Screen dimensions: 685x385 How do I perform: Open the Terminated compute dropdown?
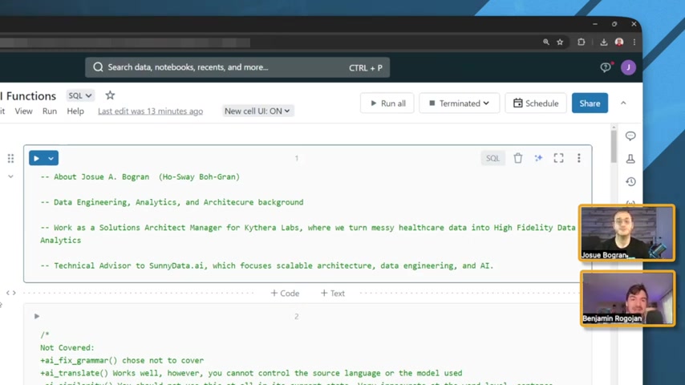pos(459,103)
